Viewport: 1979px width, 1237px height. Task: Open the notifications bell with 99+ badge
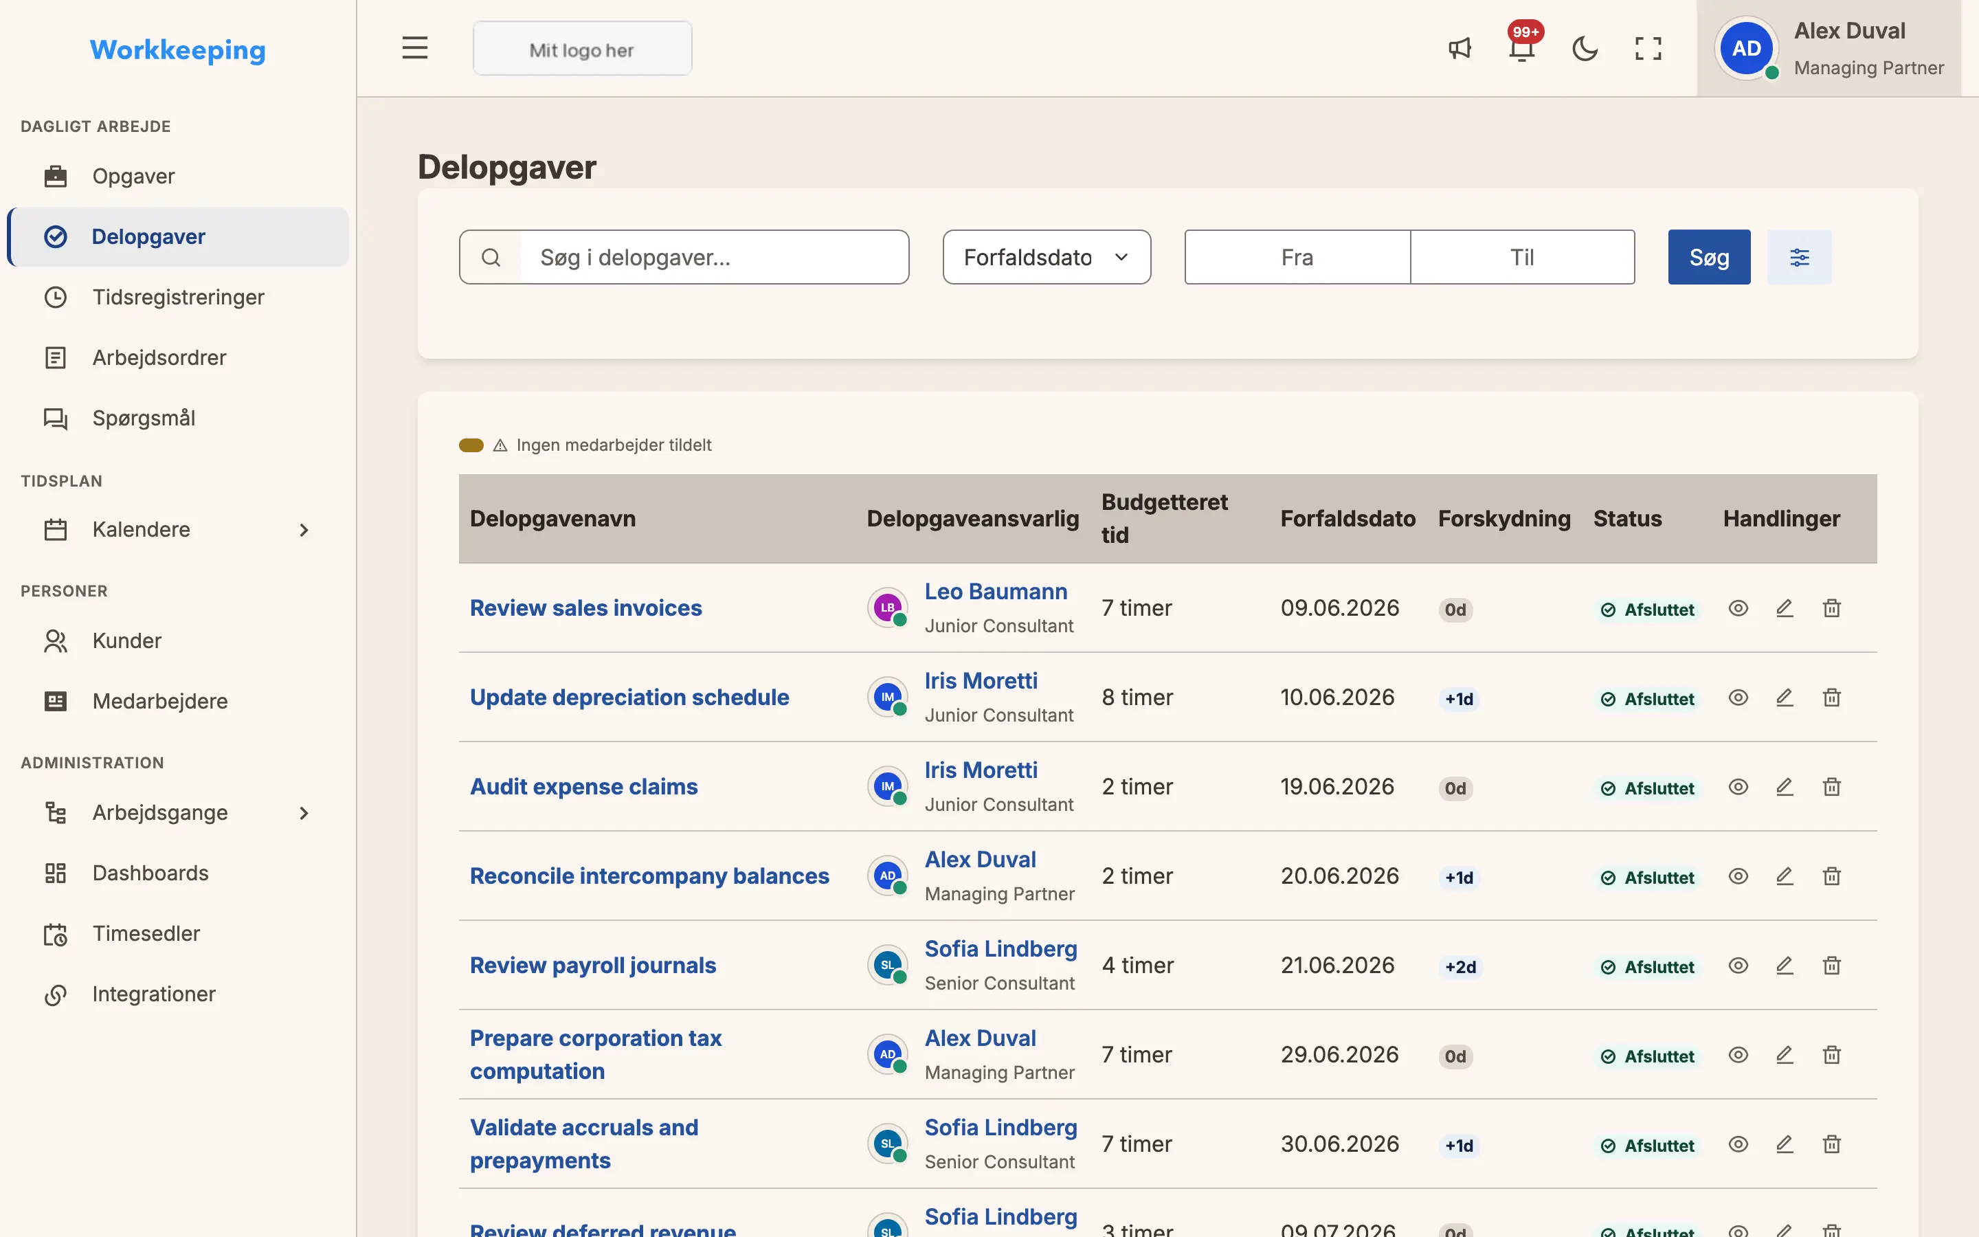[1522, 48]
